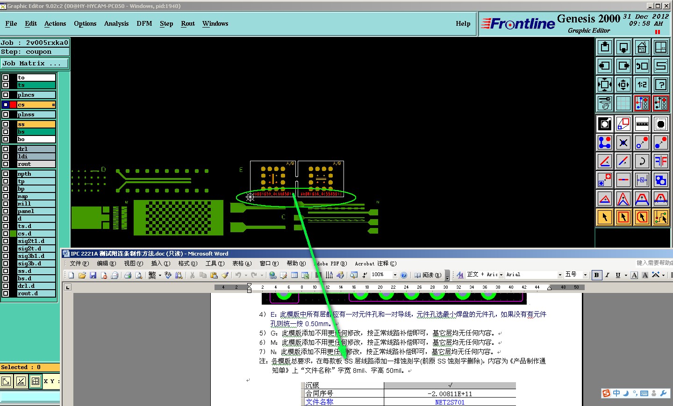This screenshot has width=673, height=406.
Task: Click the mirror F tool icon
Action: pos(661,161)
